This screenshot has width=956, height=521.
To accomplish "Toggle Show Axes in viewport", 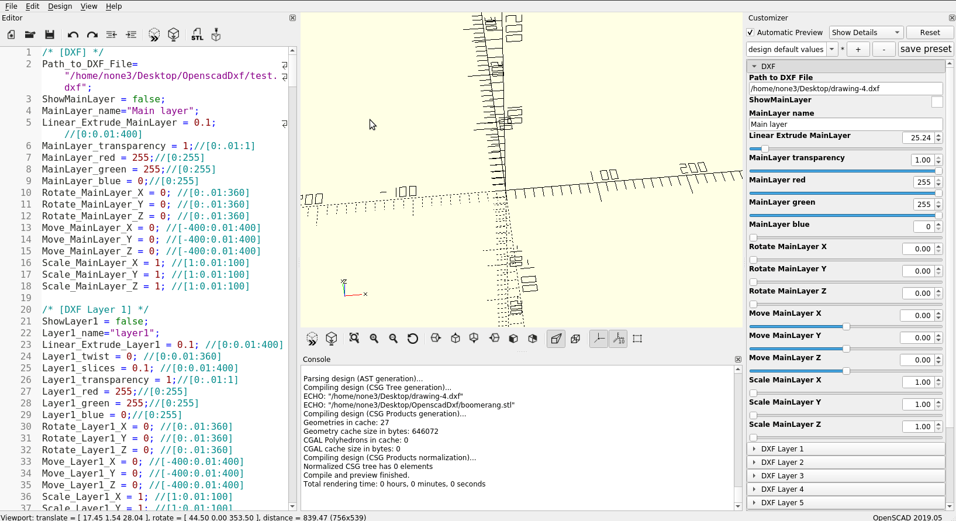I will [599, 339].
